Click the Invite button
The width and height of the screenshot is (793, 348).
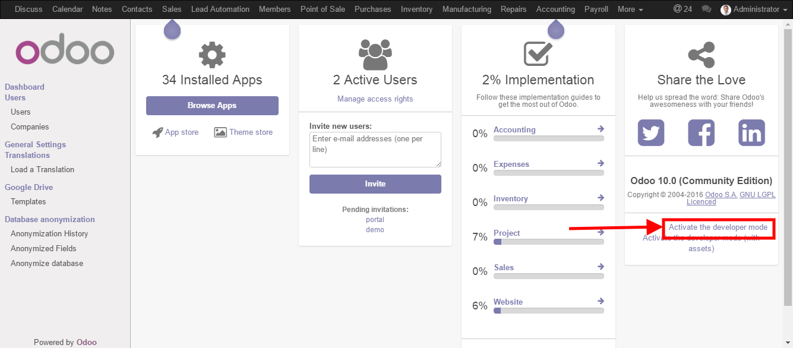[x=375, y=184]
